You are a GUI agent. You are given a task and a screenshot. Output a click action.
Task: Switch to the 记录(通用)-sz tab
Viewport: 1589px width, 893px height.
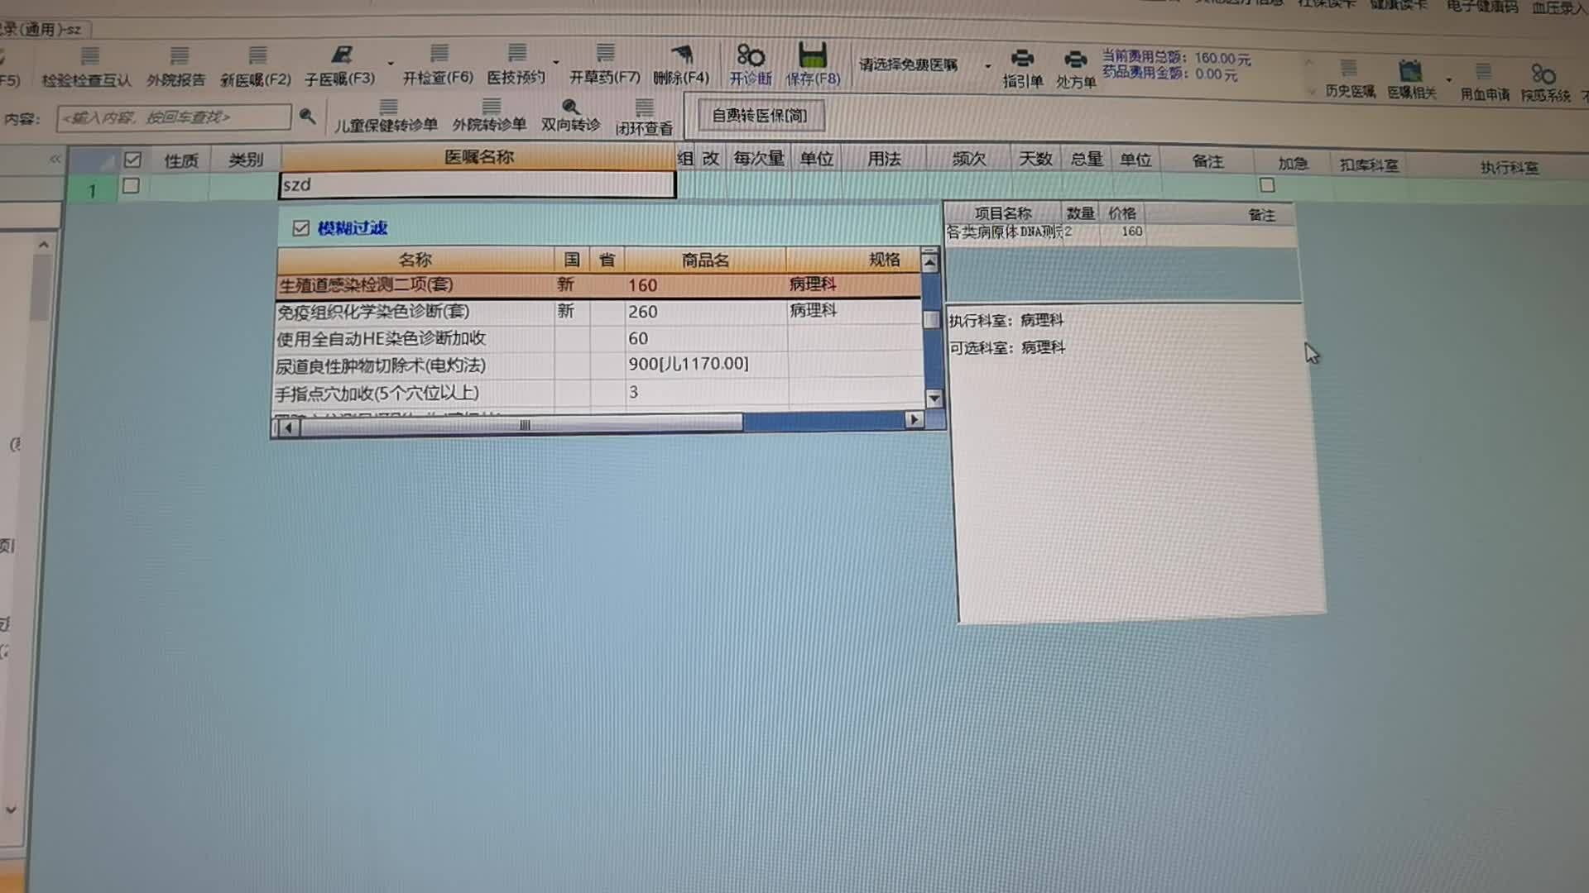(43, 30)
